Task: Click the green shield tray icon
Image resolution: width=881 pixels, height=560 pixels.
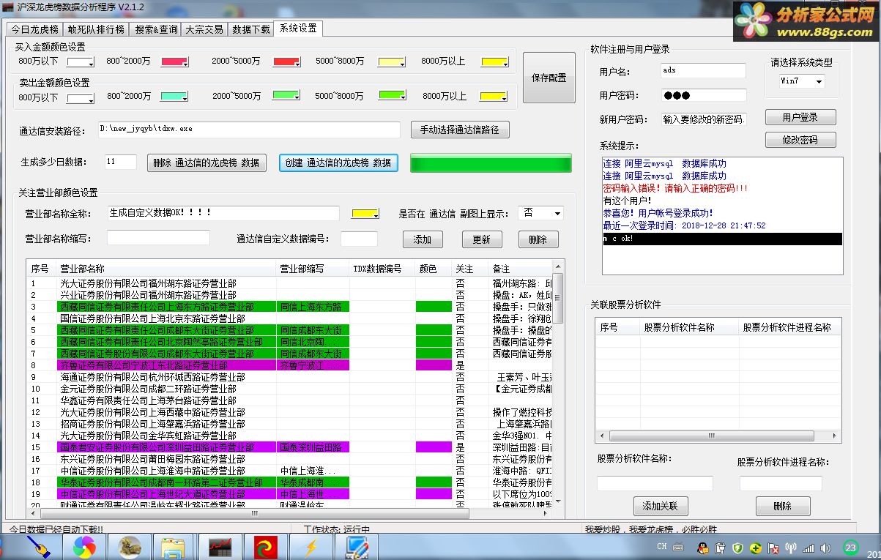Action: pos(737,547)
